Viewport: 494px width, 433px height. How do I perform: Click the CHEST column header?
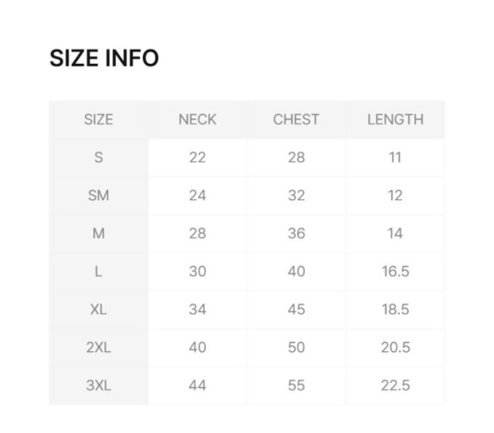(x=296, y=120)
